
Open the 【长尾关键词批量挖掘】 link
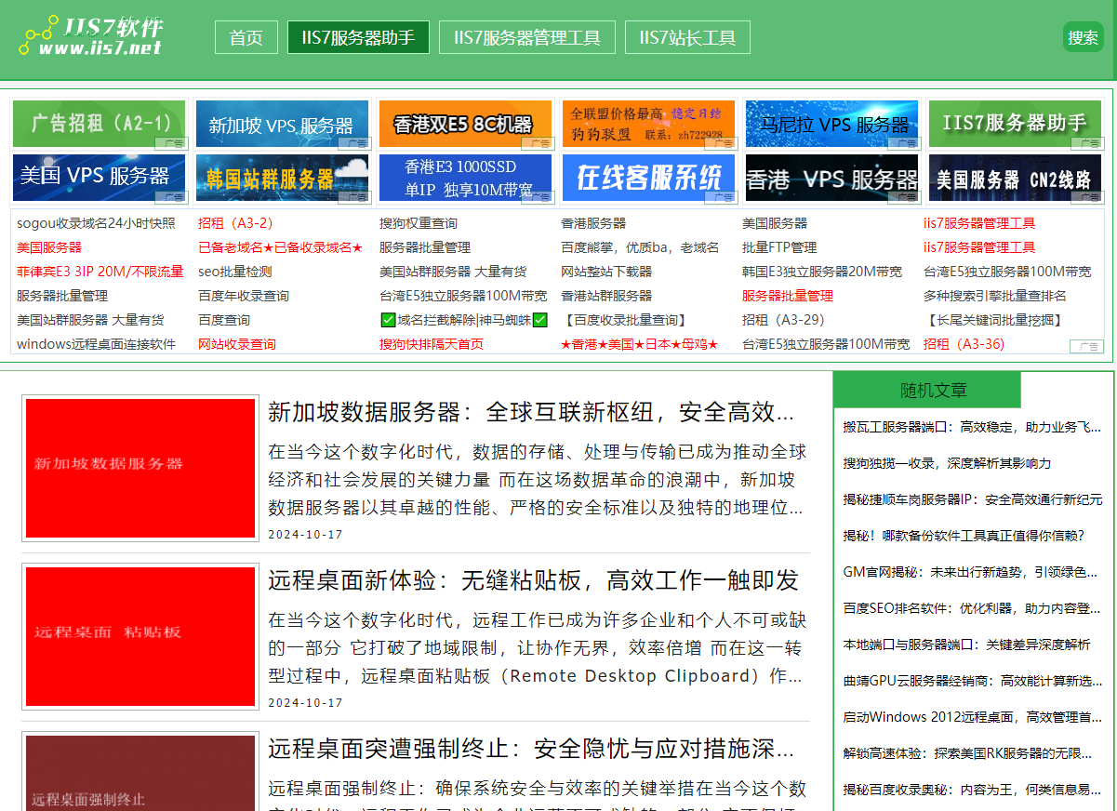tap(995, 320)
